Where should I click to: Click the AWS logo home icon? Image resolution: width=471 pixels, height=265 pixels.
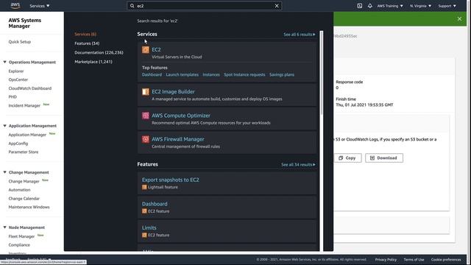15,5
